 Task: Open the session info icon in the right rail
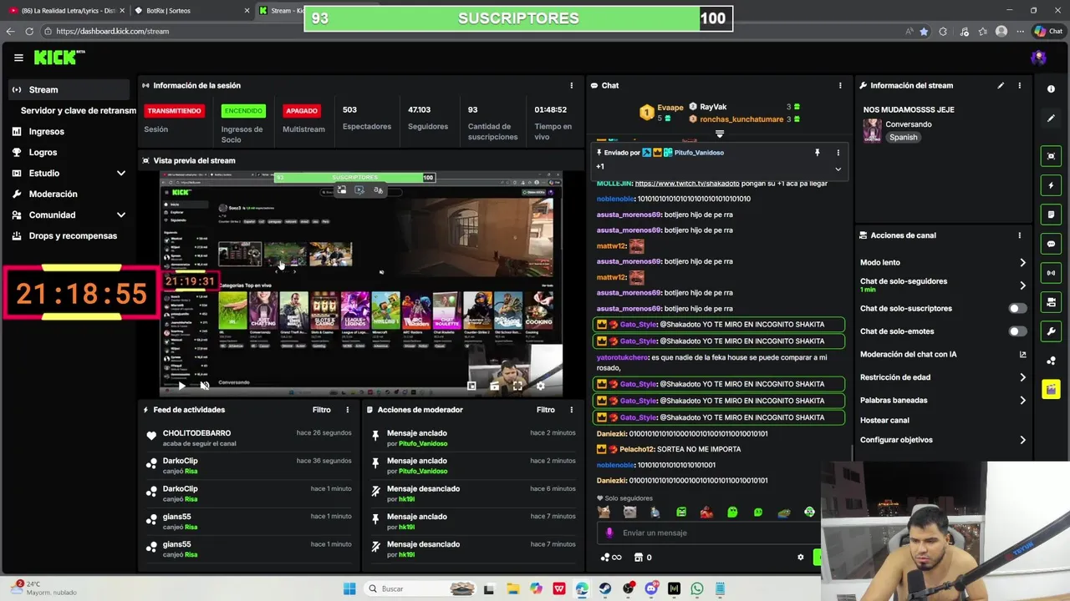tap(1051, 89)
